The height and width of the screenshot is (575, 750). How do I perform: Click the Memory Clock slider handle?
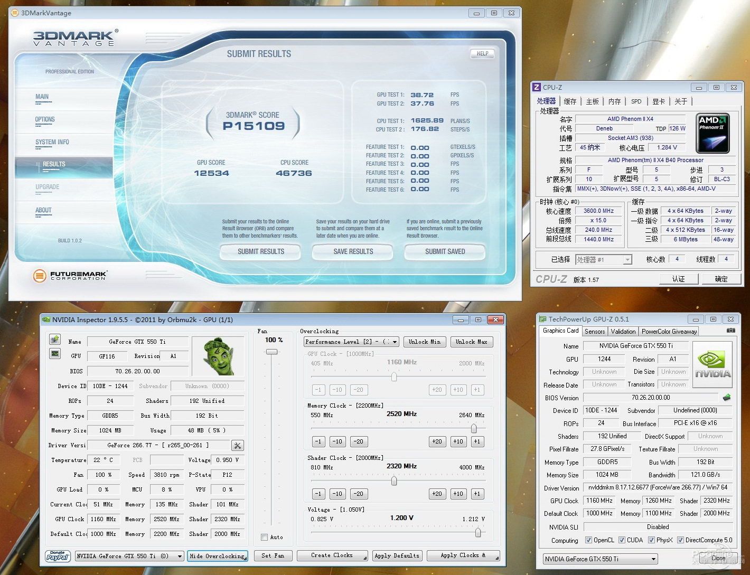(x=474, y=428)
